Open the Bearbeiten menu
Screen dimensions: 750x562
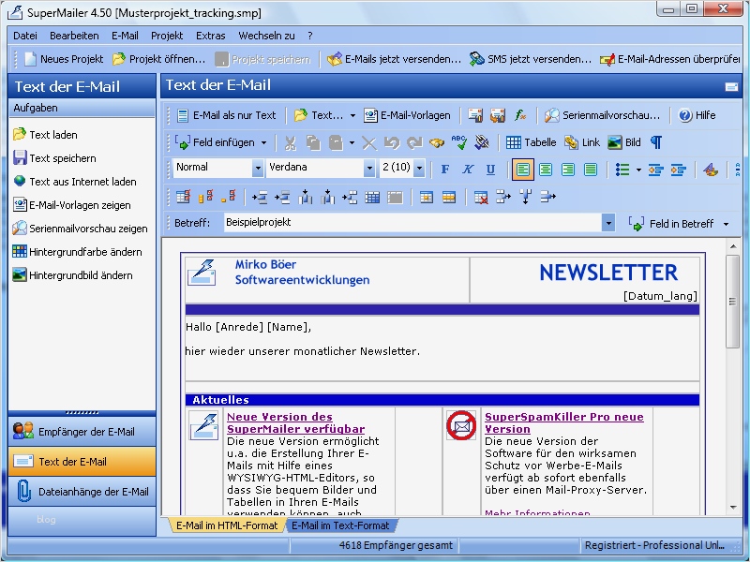coord(74,36)
